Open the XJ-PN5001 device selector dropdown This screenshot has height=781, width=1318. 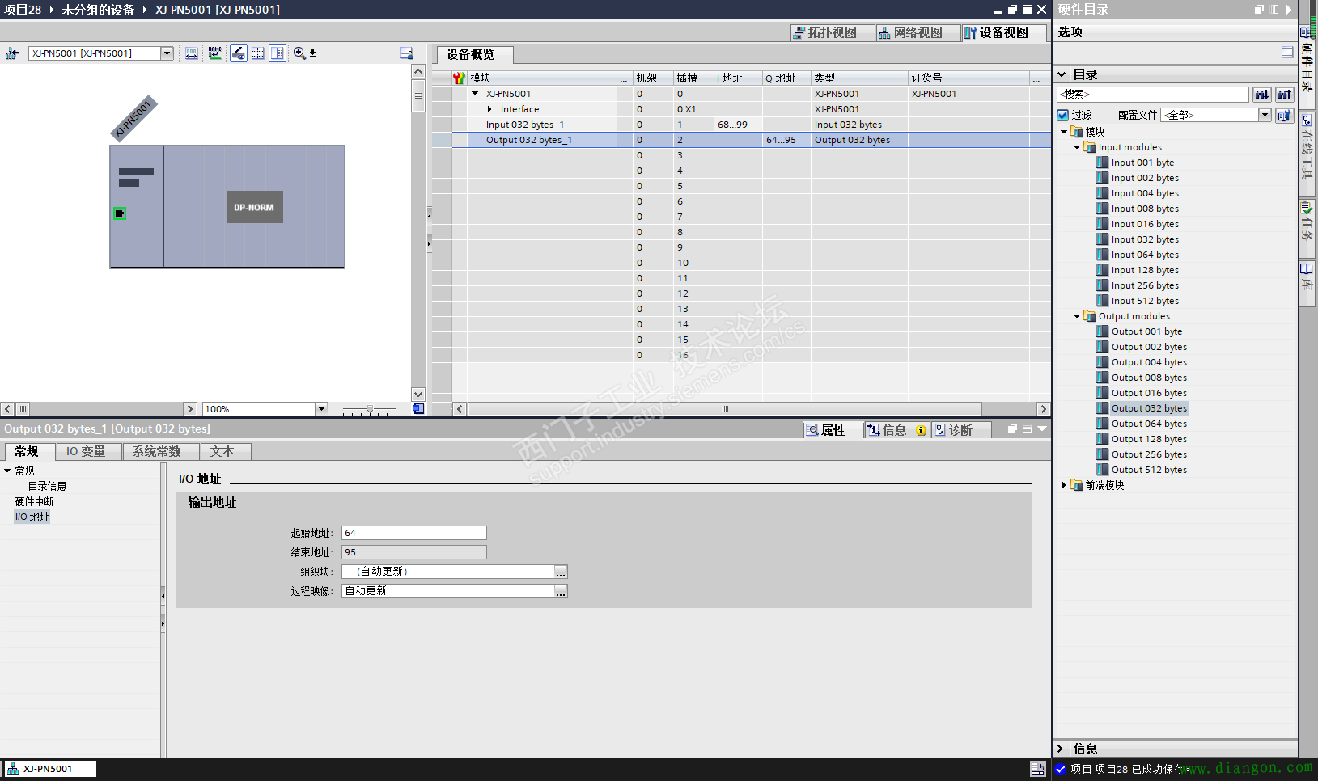coord(167,53)
